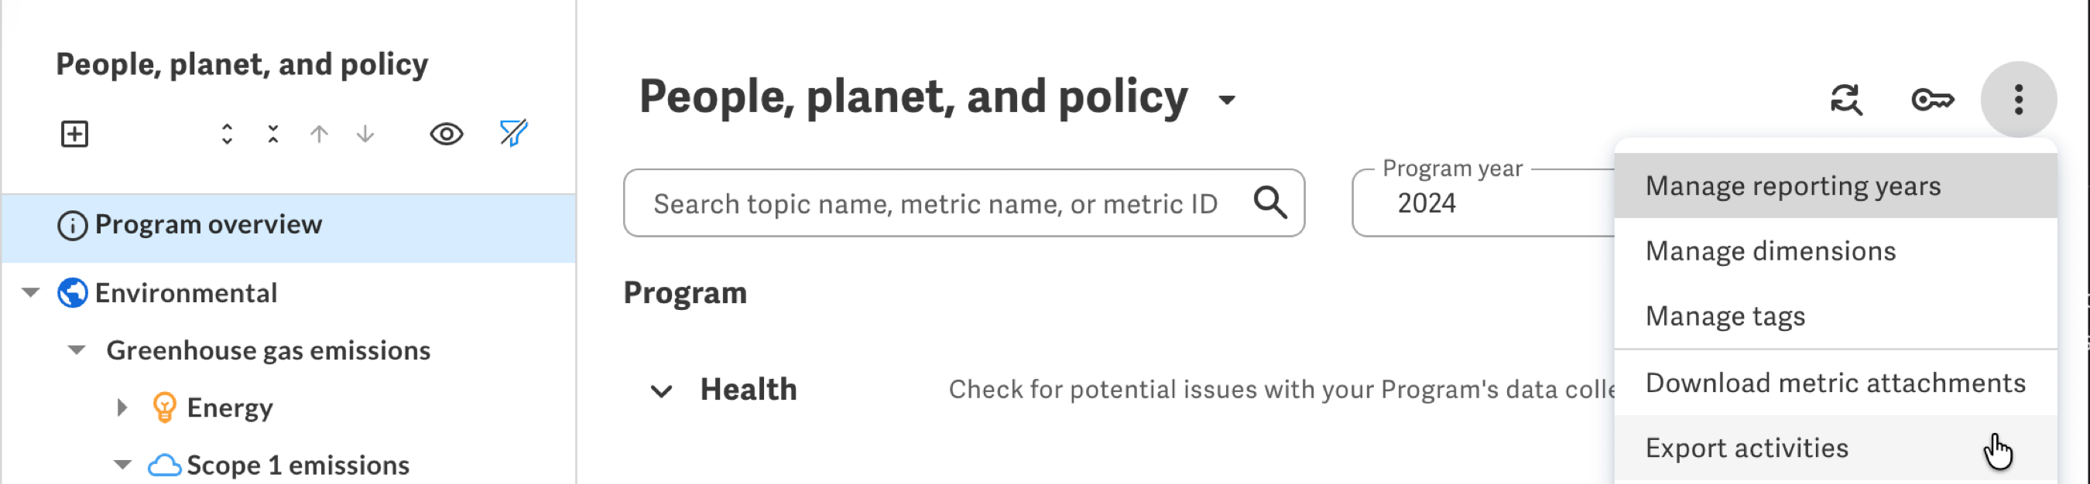Open the key permissions icon
The width and height of the screenshot is (2090, 484).
tap(1933, 100)
